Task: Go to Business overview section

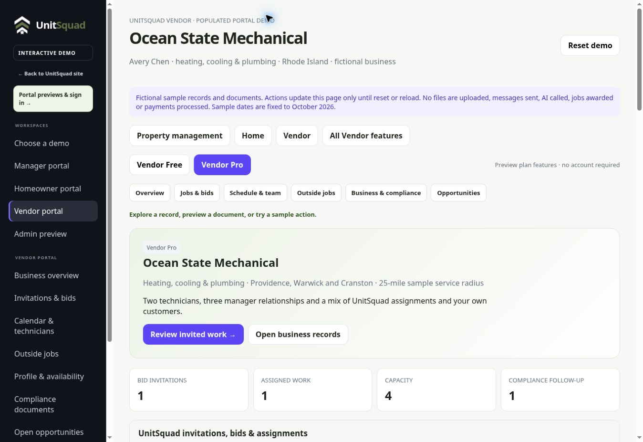Action: 53,275
